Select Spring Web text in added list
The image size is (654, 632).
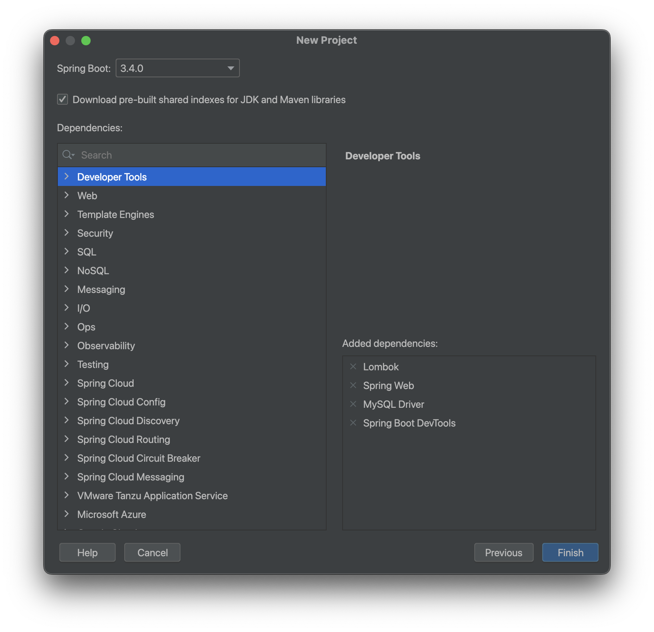388,386
